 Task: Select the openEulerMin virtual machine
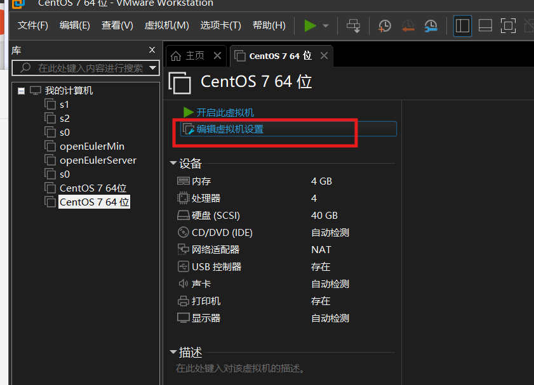coord(92,147)
